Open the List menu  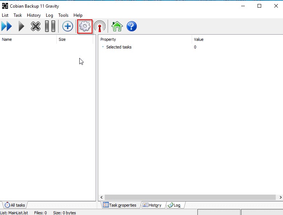pos(5,15)
